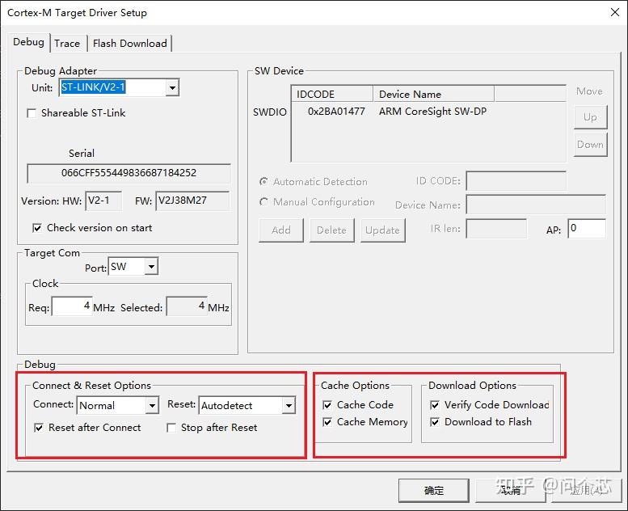Select the Debug tab
The image size is (628, 511).
[28, 42]
